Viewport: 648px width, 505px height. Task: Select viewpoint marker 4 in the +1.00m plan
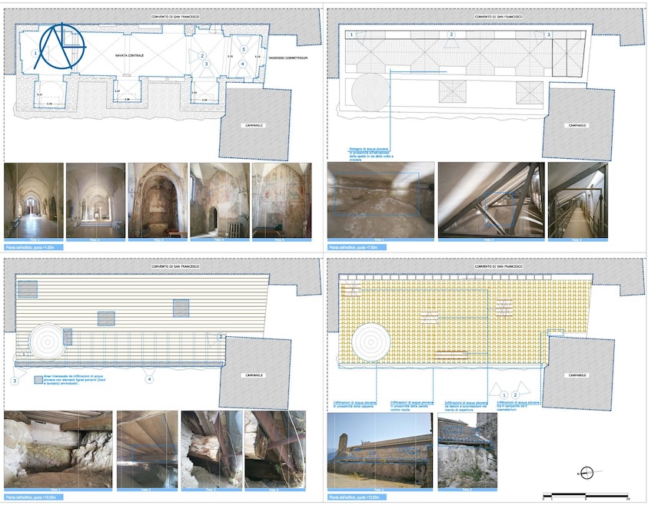243,64
